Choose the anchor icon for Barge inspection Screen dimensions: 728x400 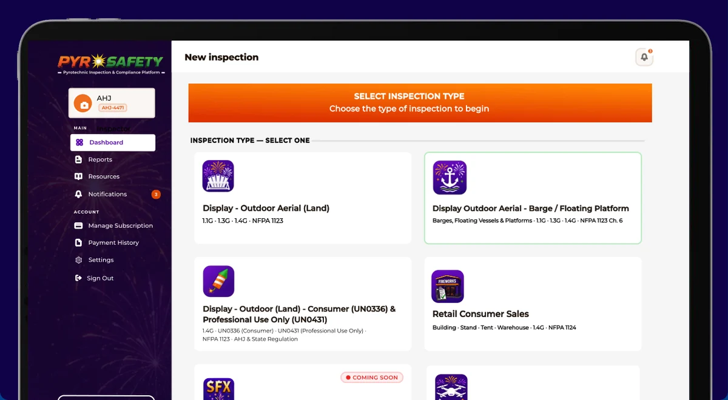[450, 178]
